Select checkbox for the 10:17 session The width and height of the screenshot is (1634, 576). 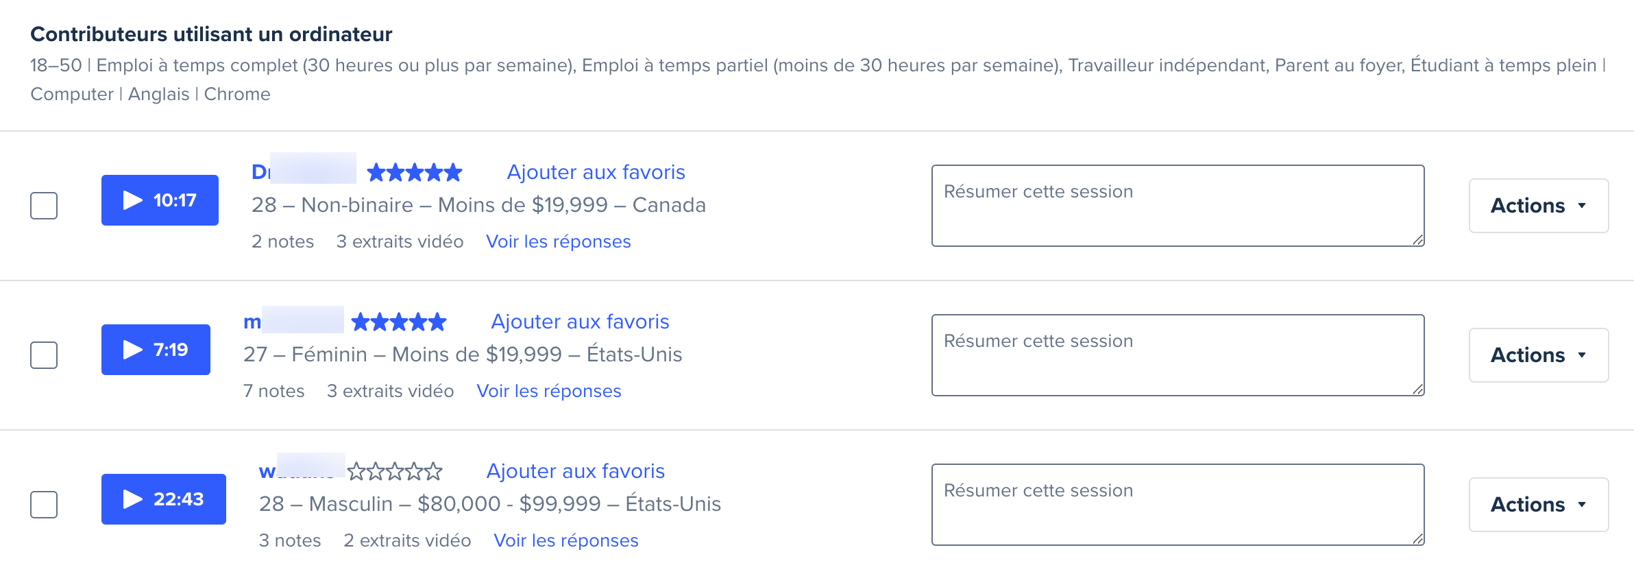[x=44, y=206]
